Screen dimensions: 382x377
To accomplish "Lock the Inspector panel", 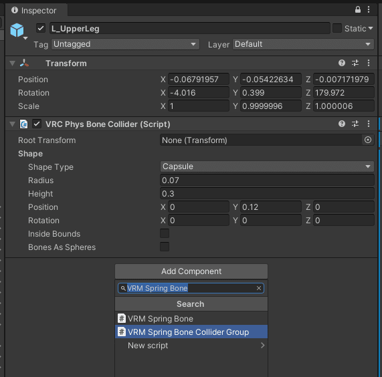I will pos(357,9).
